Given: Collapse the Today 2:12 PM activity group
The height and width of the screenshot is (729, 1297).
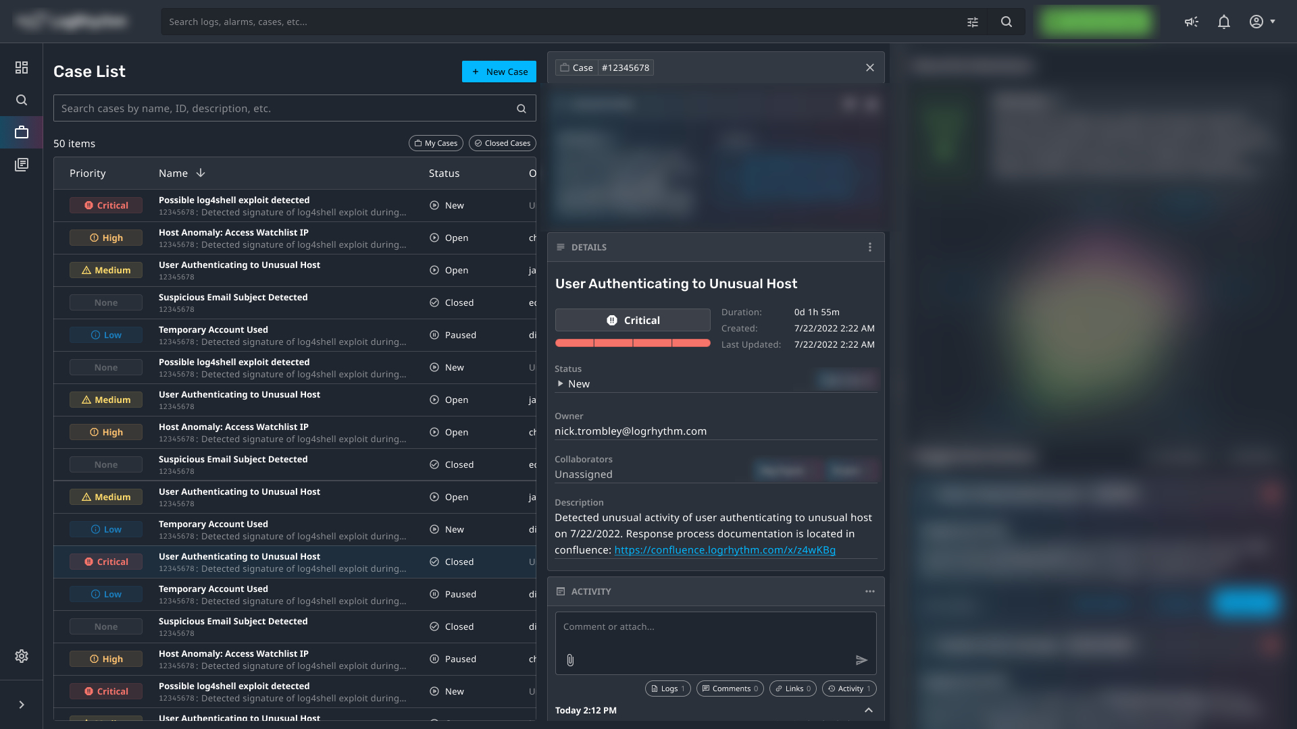Looking at the screenshot, I should point(869,710).
